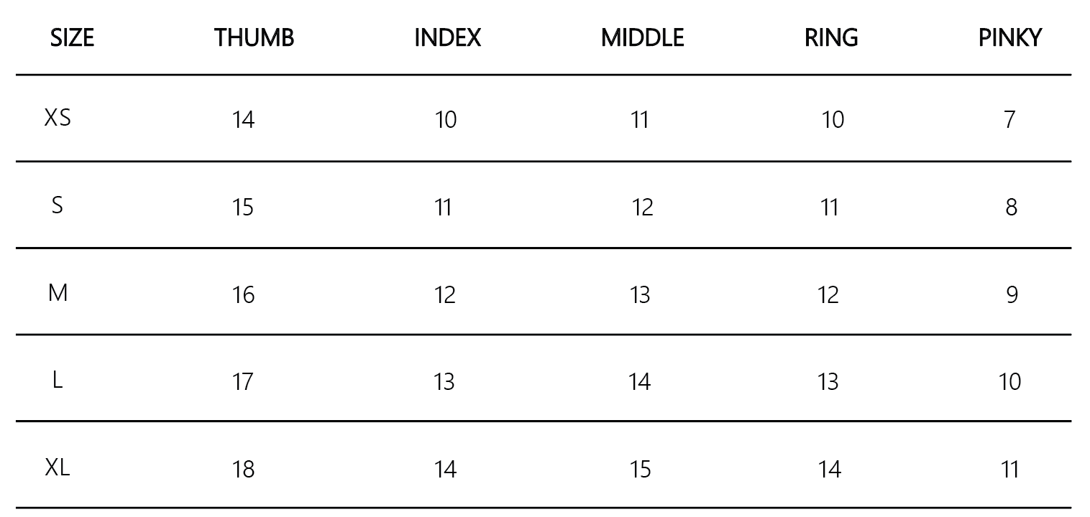The width and height of the screenshot is (1090, 517).
Task: Click thumb value 14 in XS row
Action: tap(244, 120)
